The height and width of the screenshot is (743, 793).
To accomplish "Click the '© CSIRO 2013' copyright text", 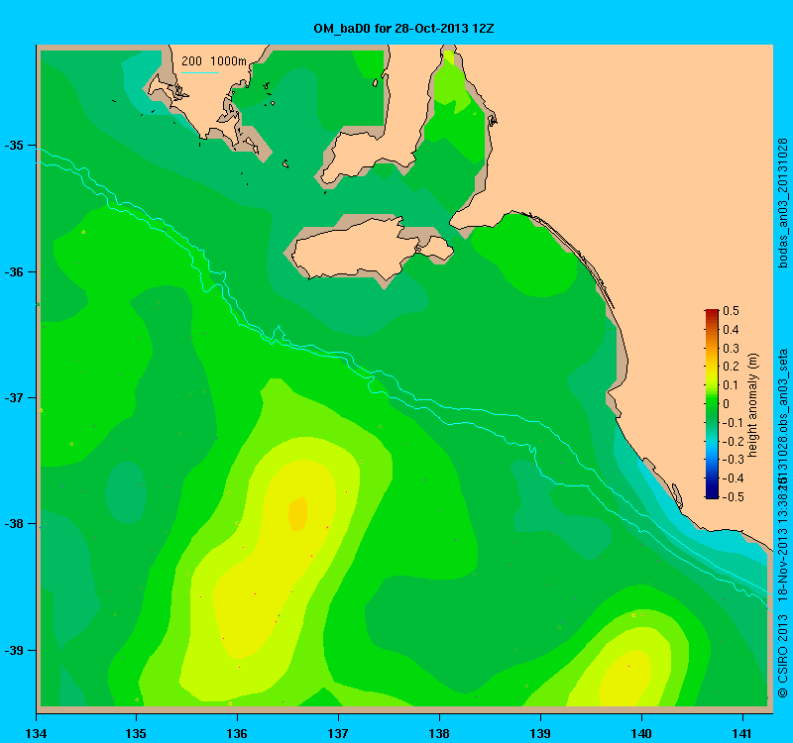I will click(782, 655).
